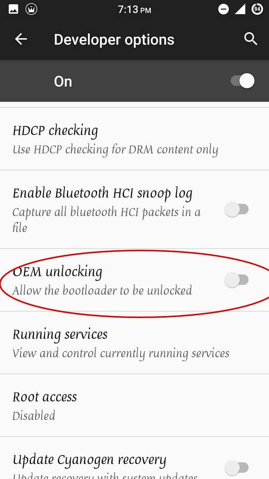269x479 pixels.
Task: Tap the do-not-disturb icon in status bar
Action: 223,10
